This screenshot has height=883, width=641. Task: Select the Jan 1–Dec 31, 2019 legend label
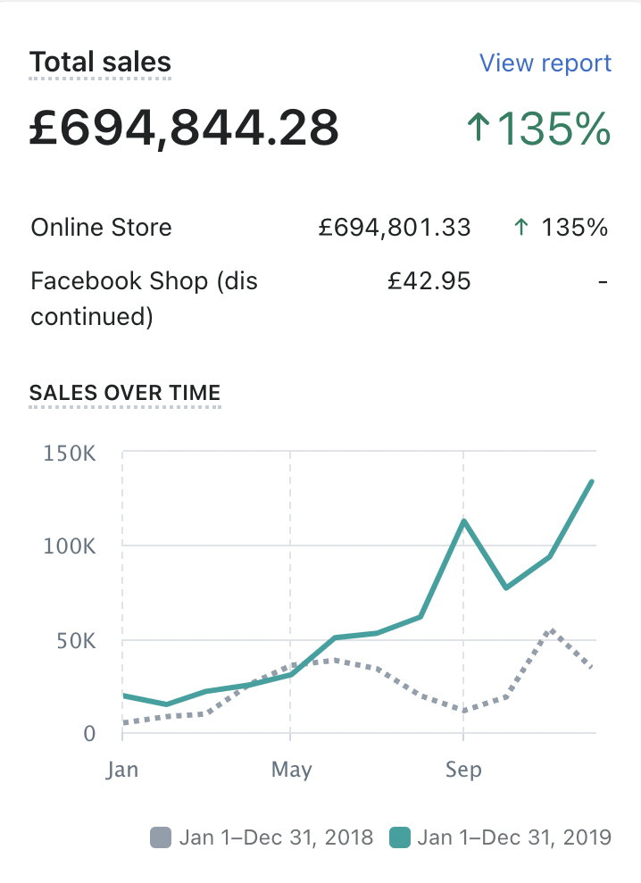click(x=514, y=837)
